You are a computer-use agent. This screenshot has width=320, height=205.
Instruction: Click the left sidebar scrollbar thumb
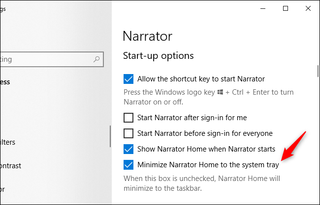click(x=110, y=136)
